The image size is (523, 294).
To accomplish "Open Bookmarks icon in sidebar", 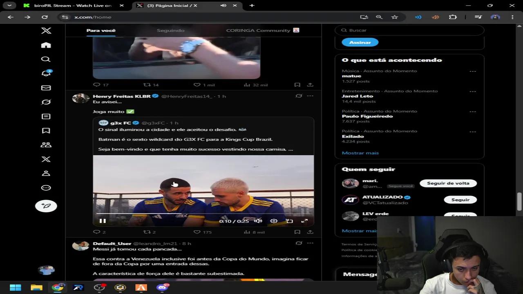I will click(x=46, y=131).
